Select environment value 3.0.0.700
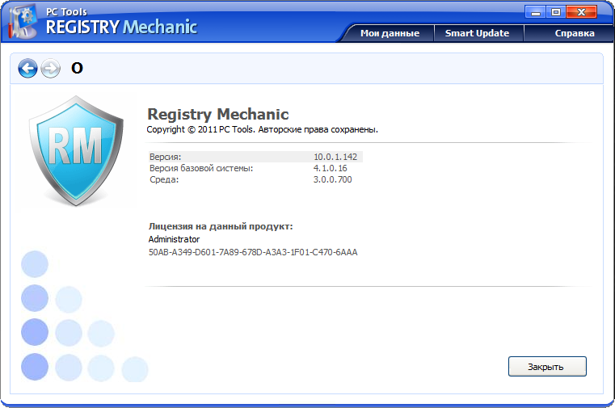615x408 pixels. click(333, 180)
